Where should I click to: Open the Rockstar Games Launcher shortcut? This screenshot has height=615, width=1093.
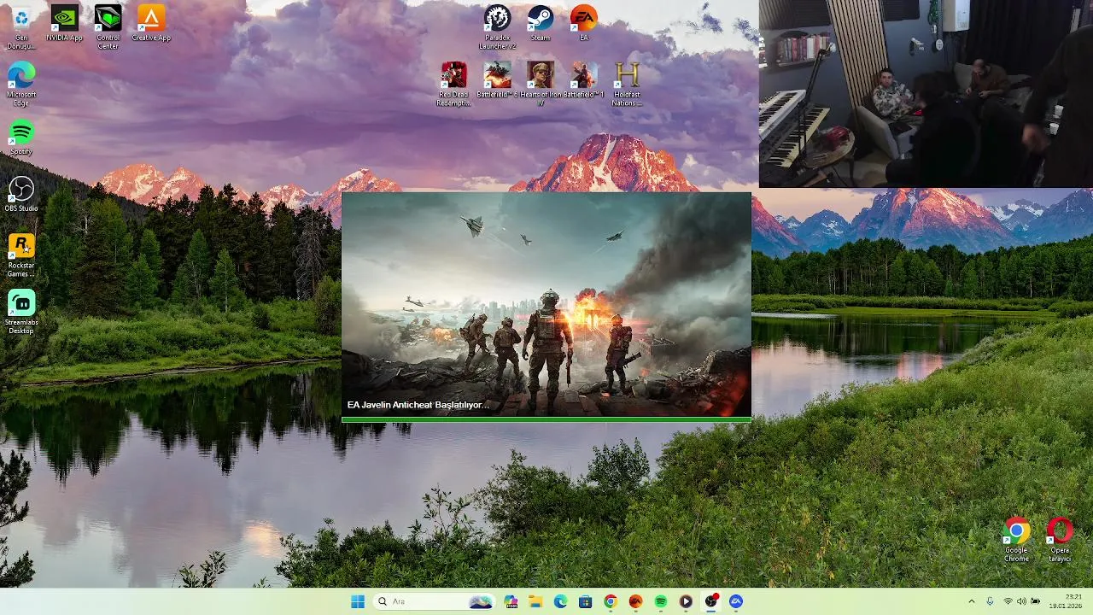click(21, 255)
